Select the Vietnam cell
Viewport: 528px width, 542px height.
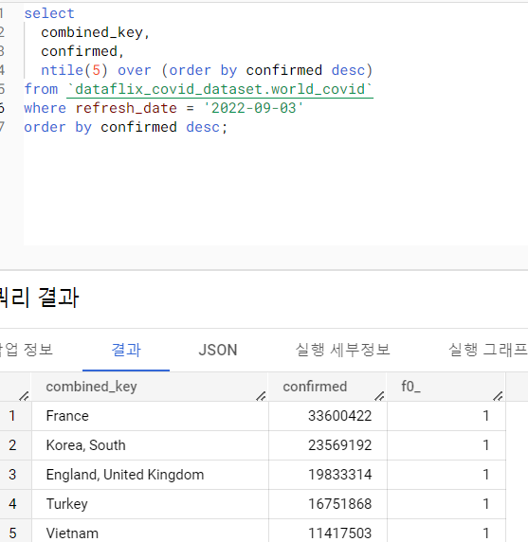tap(150, 531)
